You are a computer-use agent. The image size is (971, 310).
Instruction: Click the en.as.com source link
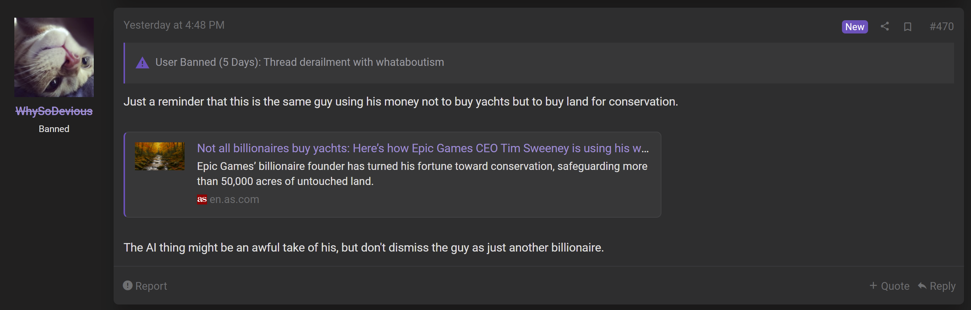pyautogui.click(x=234, y=199)
